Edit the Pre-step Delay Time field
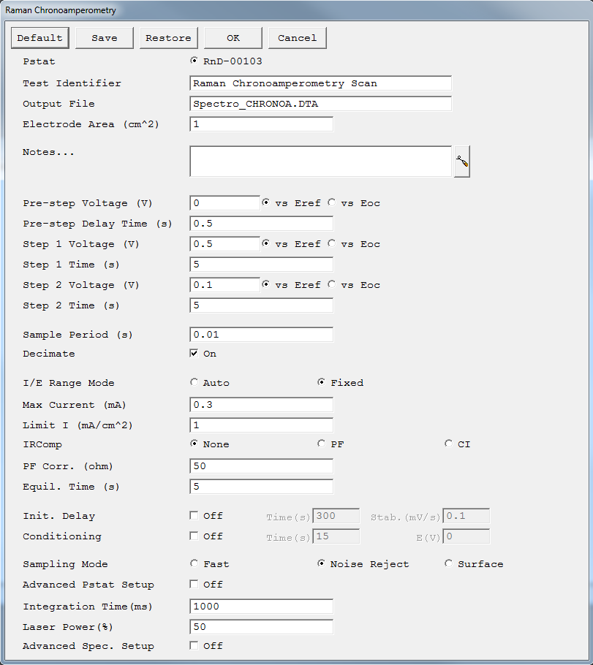Viewport: 593px width, 665px height. [x=262, y=224]
